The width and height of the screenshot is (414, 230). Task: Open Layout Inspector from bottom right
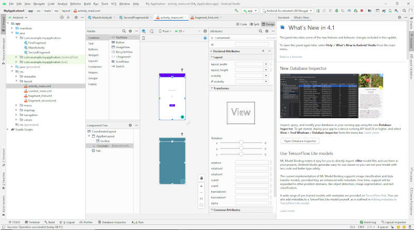394,222
